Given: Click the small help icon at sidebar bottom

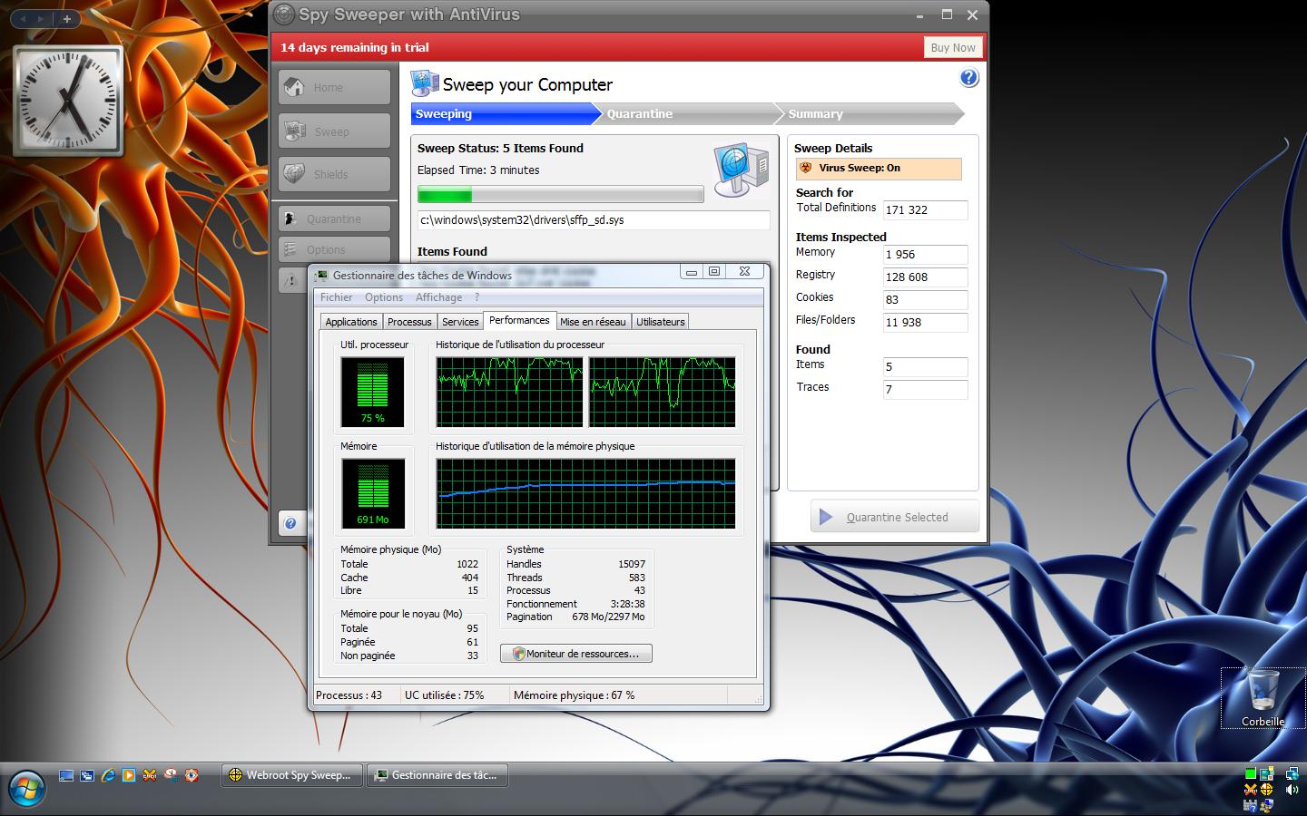Looking at the screenshot, I should (x=290, y=523).
